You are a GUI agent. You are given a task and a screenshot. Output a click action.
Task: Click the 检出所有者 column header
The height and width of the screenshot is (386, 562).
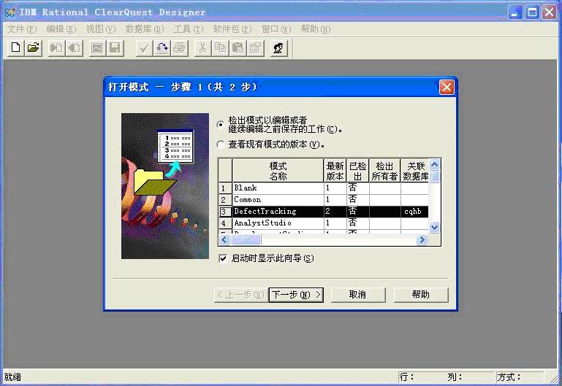(x=384, y=171)
